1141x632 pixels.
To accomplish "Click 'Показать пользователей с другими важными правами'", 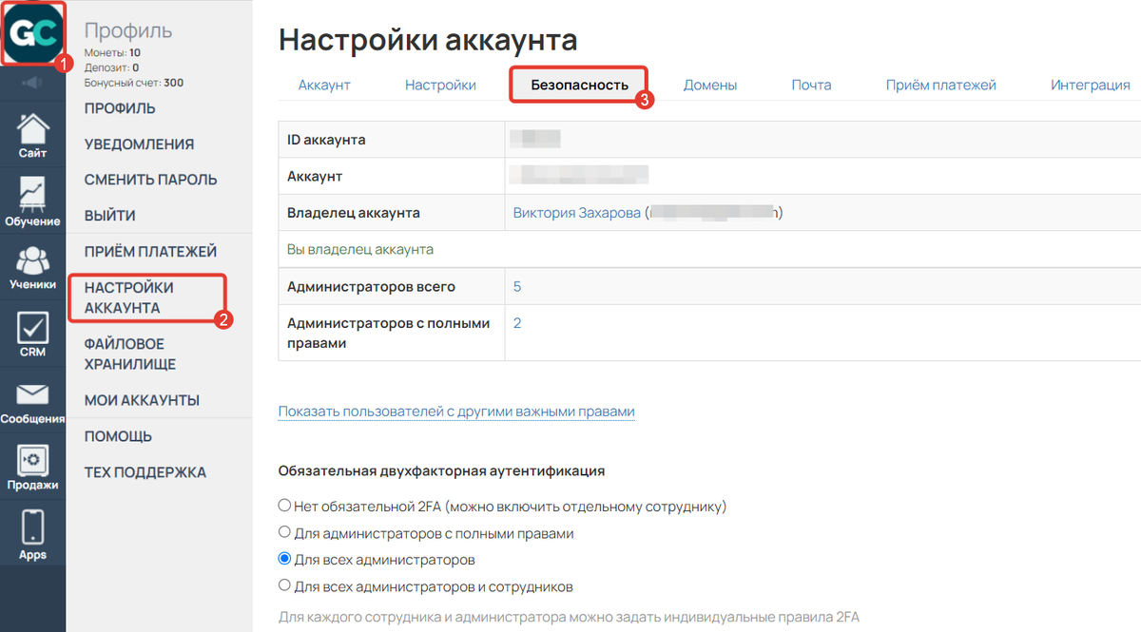I will [456, 412].
